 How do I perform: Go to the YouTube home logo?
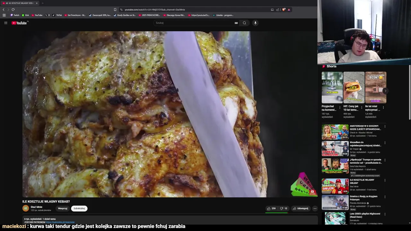point(20,23)
